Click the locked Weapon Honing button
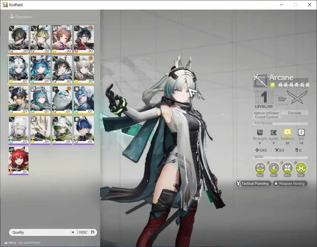Image resolution: width=317 pixels, height=247 pixels. (290, 183)
